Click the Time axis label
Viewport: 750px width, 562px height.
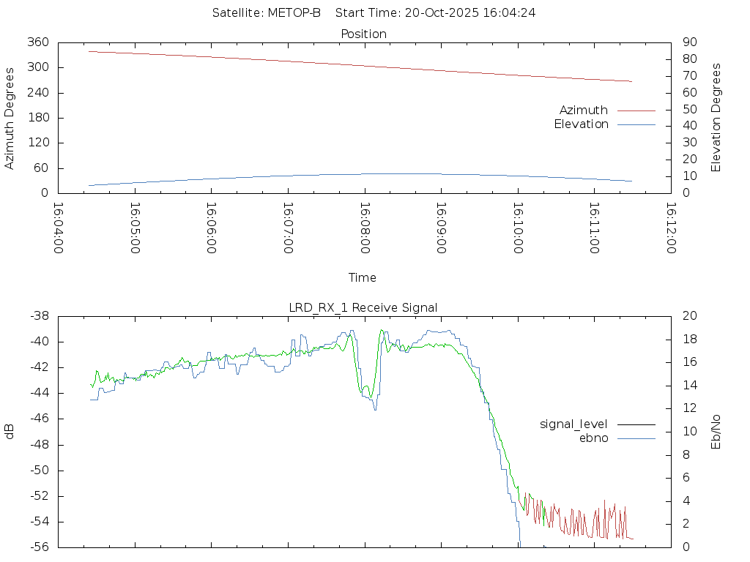click(362, 277)
